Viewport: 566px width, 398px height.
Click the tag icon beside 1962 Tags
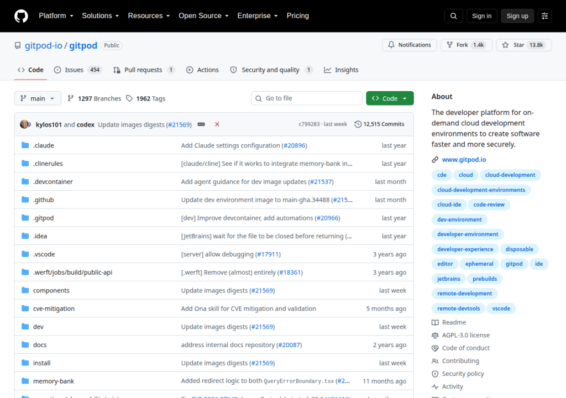129,98
